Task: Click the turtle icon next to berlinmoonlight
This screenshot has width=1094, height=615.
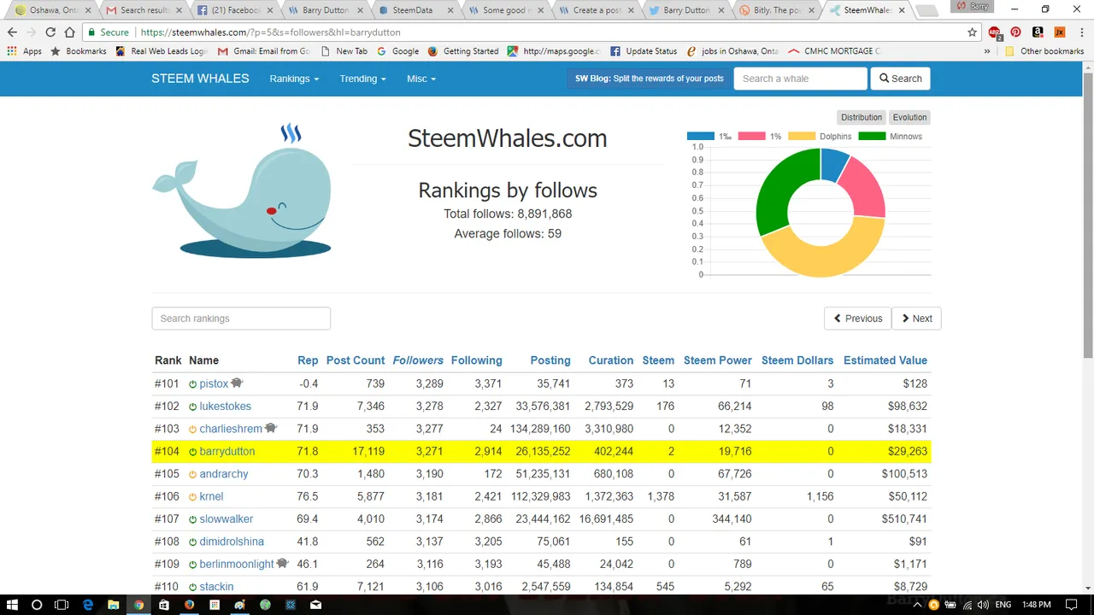Action: 283,564
